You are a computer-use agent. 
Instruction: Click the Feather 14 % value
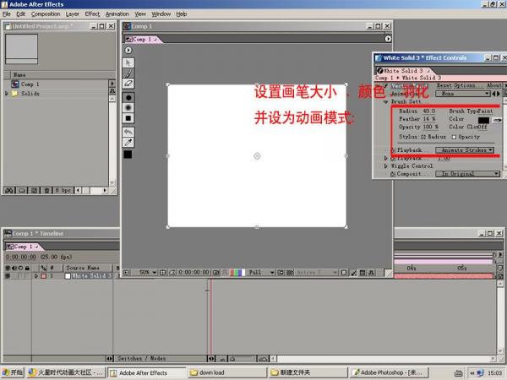[x=429, y=119]
